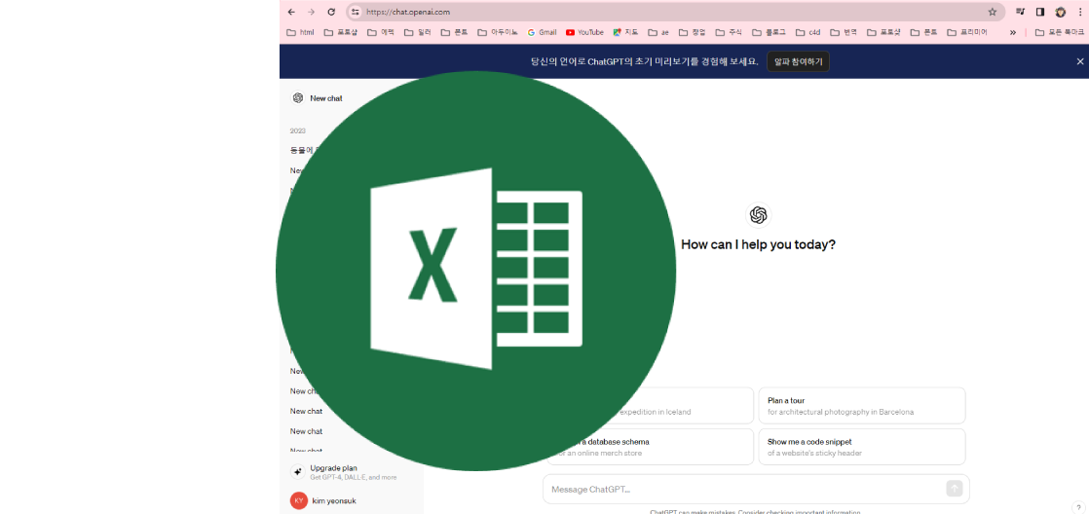Click the ChatGPT logo beside New chat
Viewport: 1089px width, 514px height.
coord(298,97)
